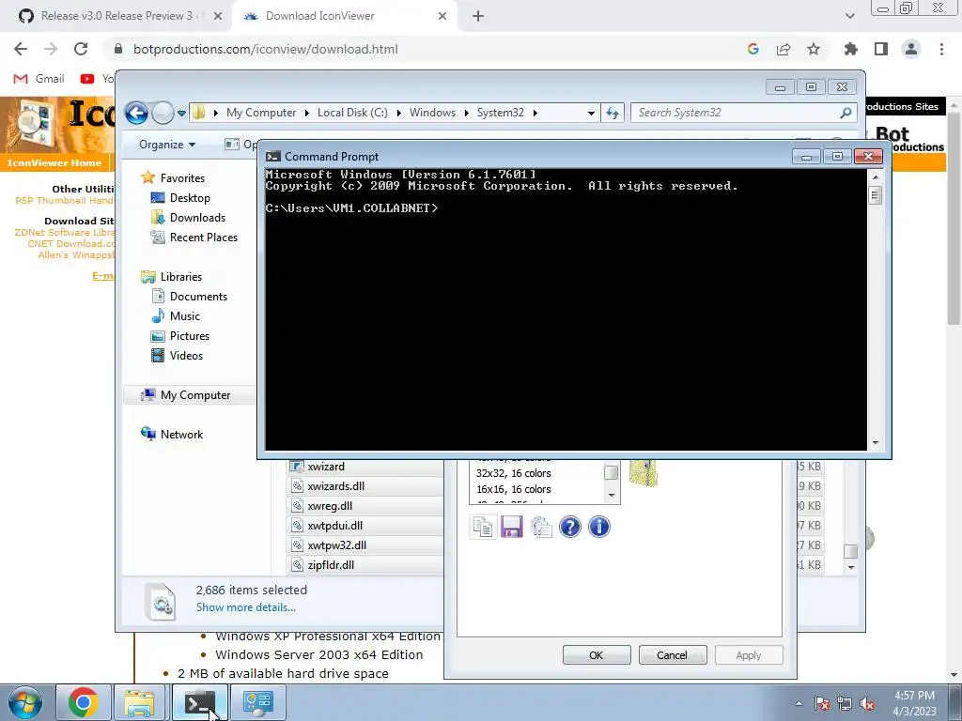Viewport: 962px width, 721px height.
Task: Select Windows breadcrumb in address bar
Action: point(432,113)
